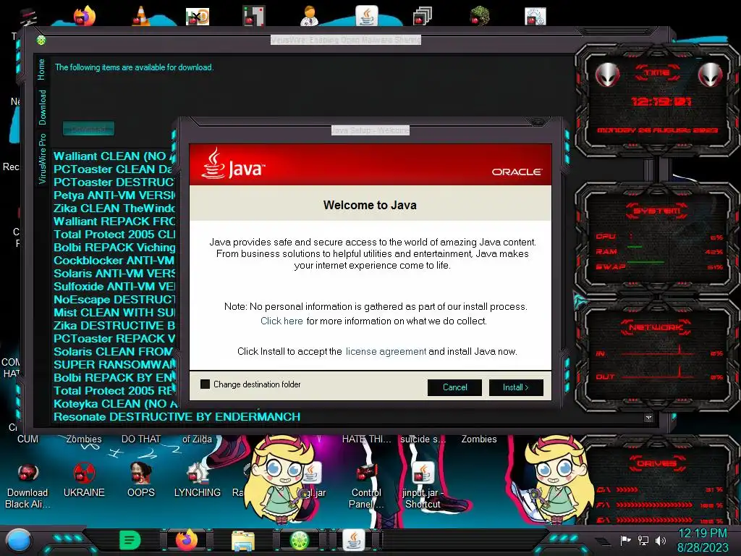Select PCToaster DESTRUC... list entry
741x556 pixels.
(114, 182)
